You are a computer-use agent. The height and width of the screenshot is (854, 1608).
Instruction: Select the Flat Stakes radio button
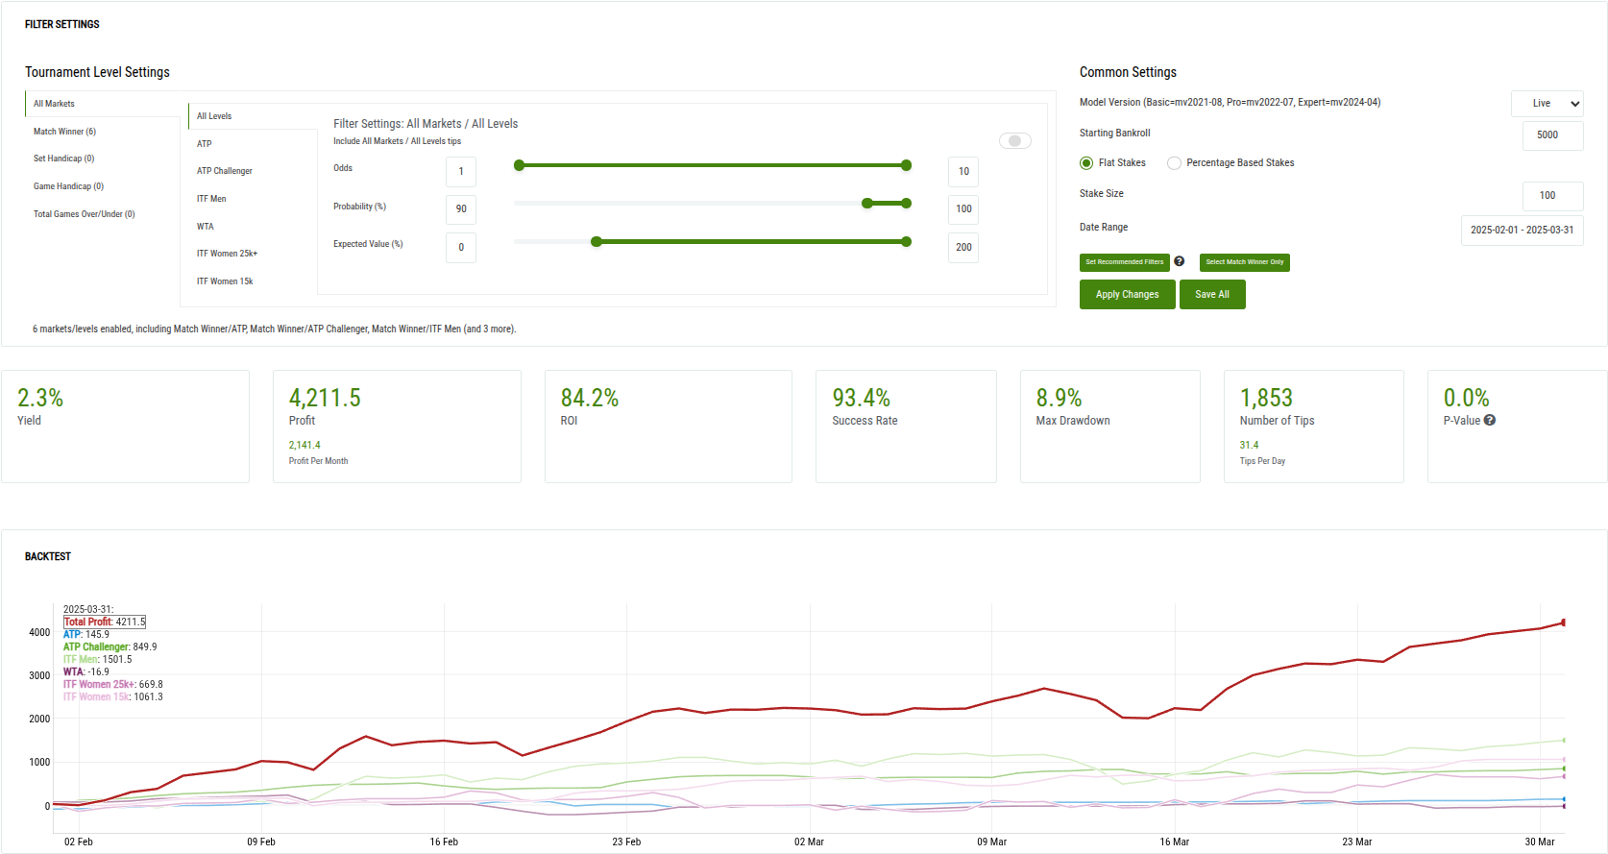point(1086,163)
